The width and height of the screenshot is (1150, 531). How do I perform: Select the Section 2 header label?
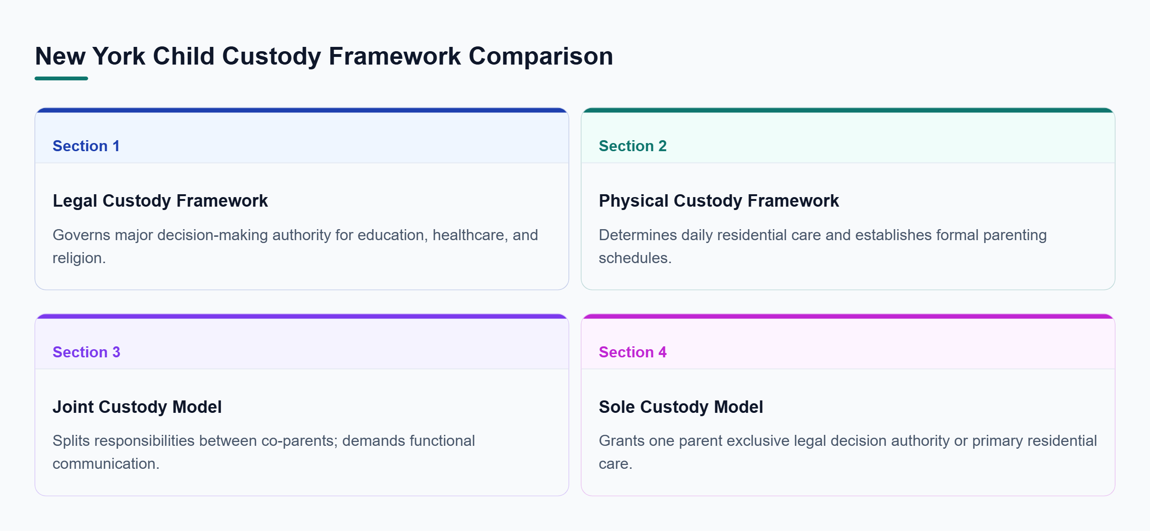click(x=632, y=146)
